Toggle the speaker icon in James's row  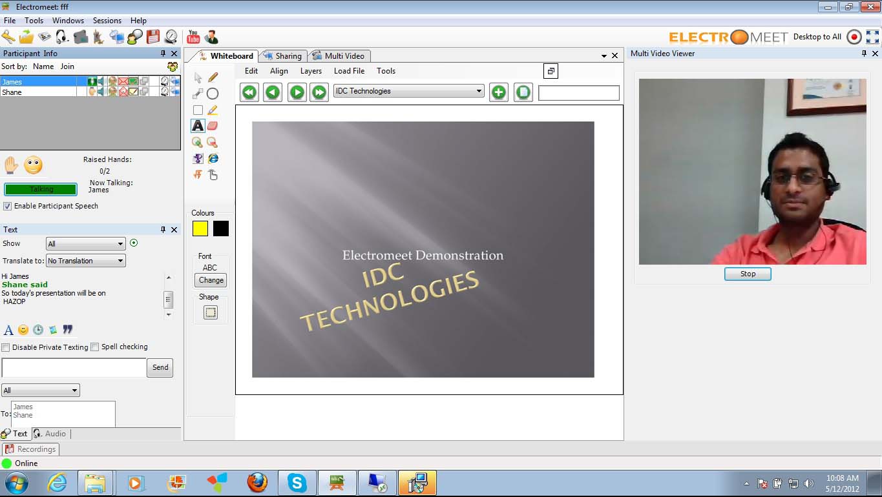[101, 82]
